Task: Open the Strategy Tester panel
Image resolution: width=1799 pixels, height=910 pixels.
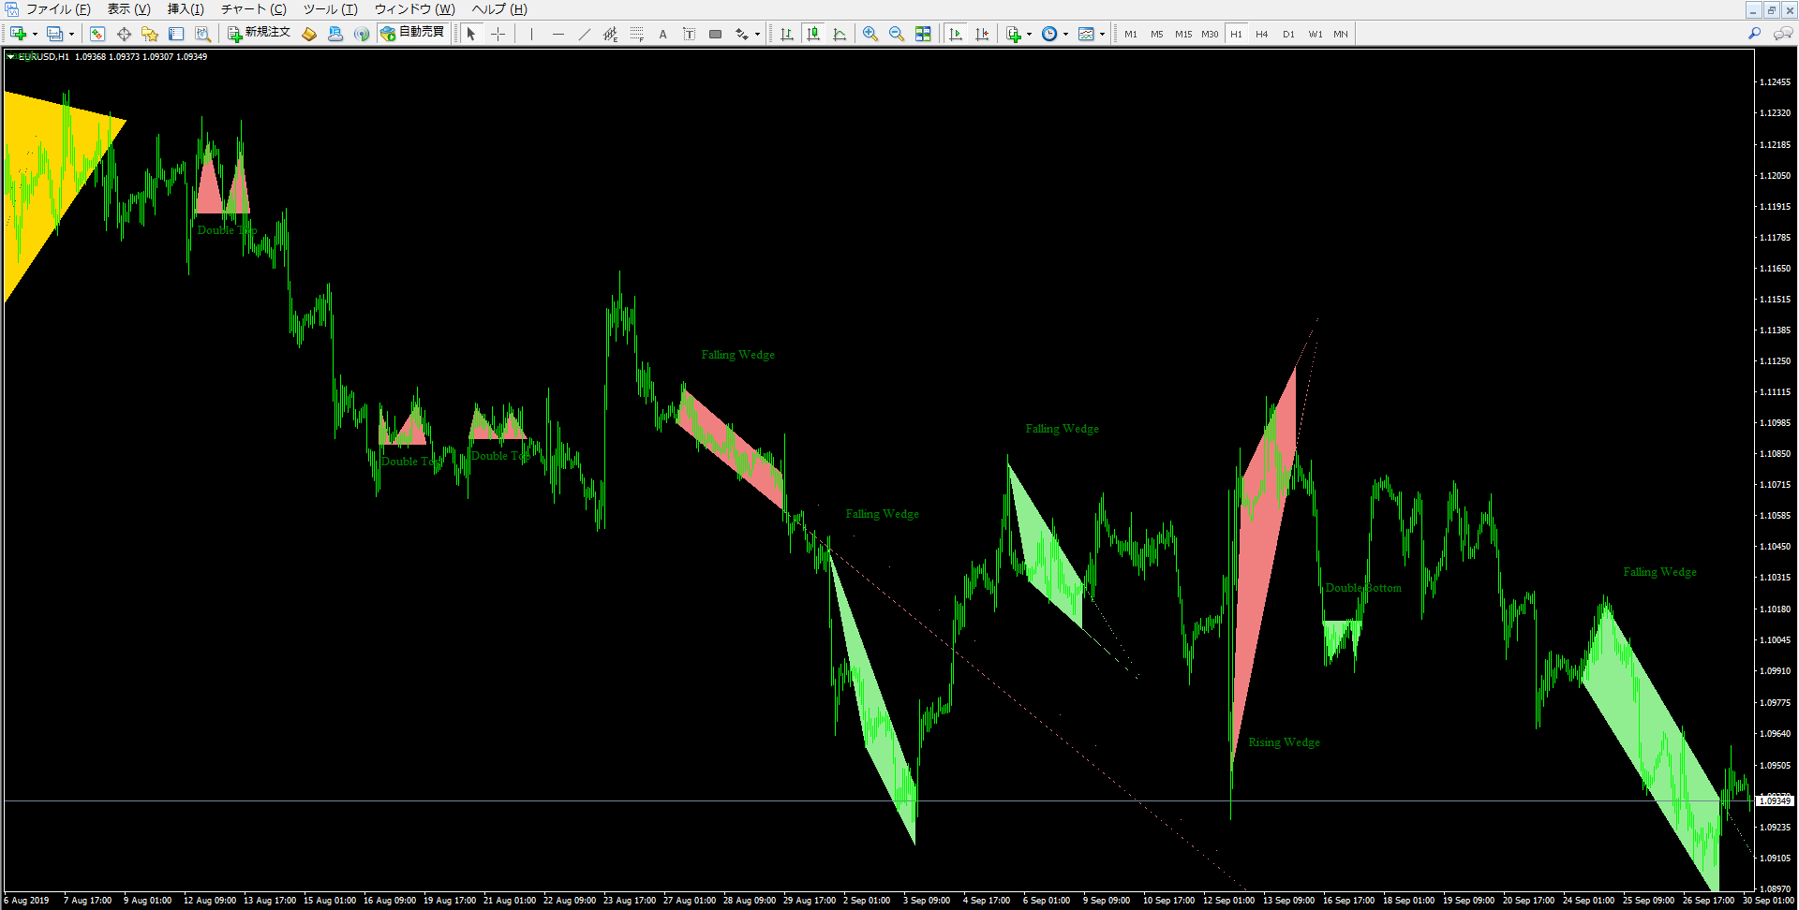Action: pos(203,34)
